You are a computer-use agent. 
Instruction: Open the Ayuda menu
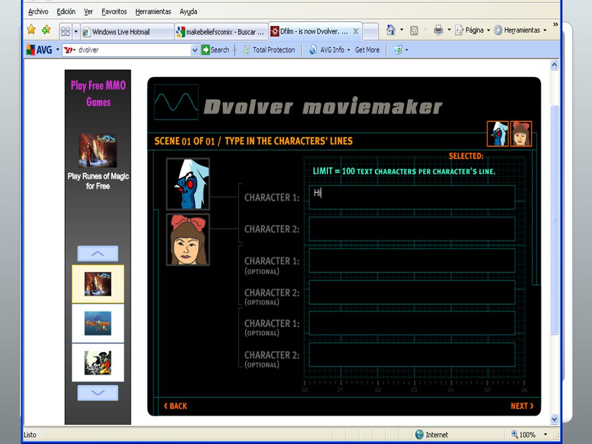[x=189, y=12]
